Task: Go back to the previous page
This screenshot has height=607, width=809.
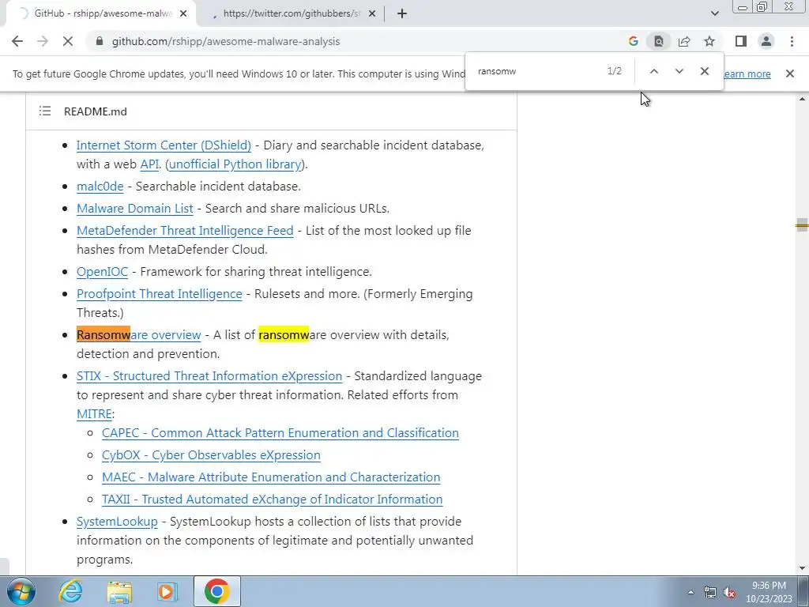Action: coord(17,41)
